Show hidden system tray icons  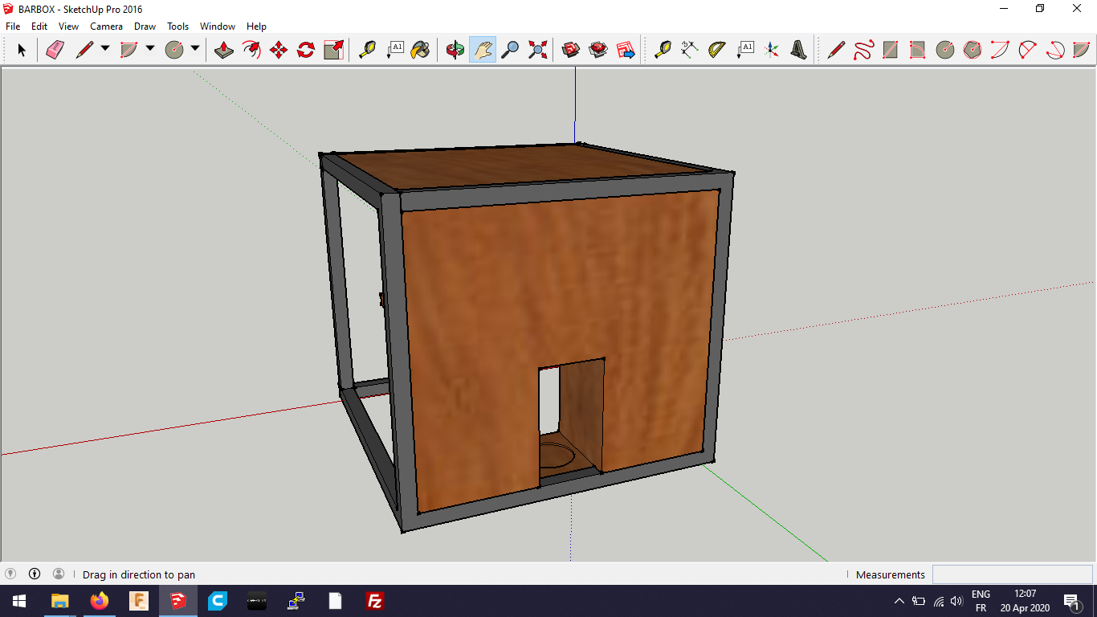coord(899,601)
